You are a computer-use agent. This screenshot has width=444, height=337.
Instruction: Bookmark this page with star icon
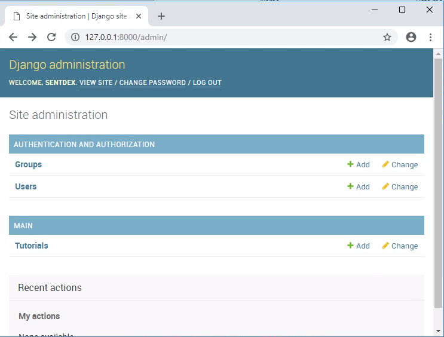[387, 37]
